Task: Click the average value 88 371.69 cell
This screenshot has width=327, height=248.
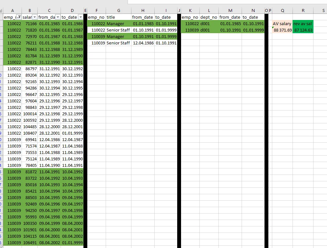Action: [x=282, y=30]
